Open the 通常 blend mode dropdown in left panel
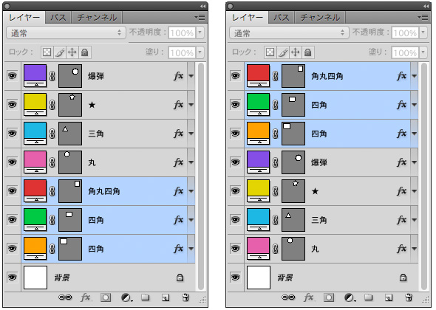This screenshot has width=436, height=310. [66, 32]
